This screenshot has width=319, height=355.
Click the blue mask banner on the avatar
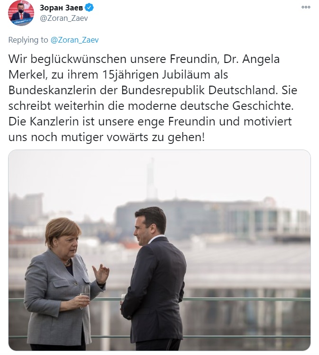click(22, 22)
